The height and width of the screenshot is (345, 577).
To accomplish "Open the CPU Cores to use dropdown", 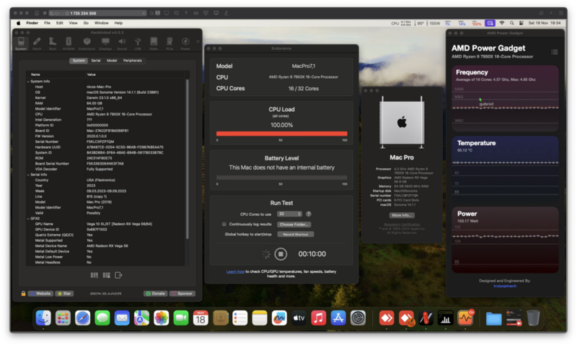I will (290, 214).
